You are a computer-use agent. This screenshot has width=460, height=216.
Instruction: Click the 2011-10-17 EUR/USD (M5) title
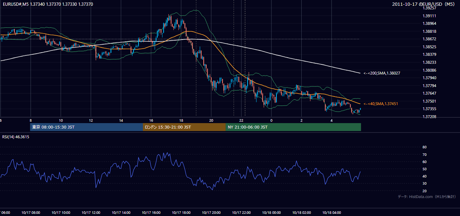point(424,4)
